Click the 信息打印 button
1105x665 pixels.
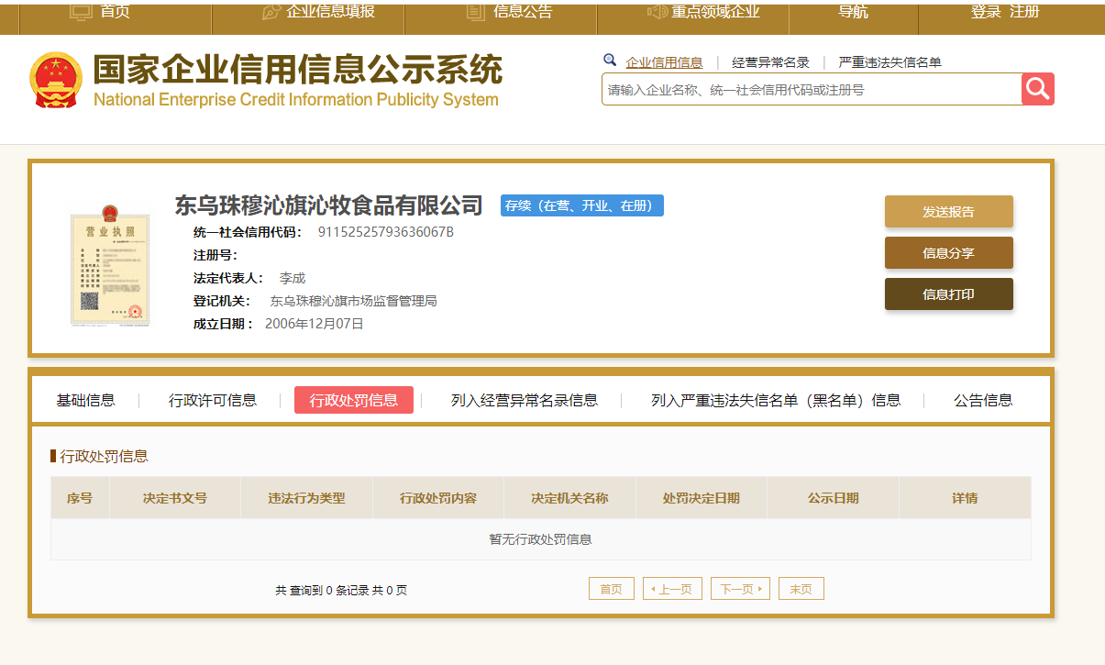949,294
